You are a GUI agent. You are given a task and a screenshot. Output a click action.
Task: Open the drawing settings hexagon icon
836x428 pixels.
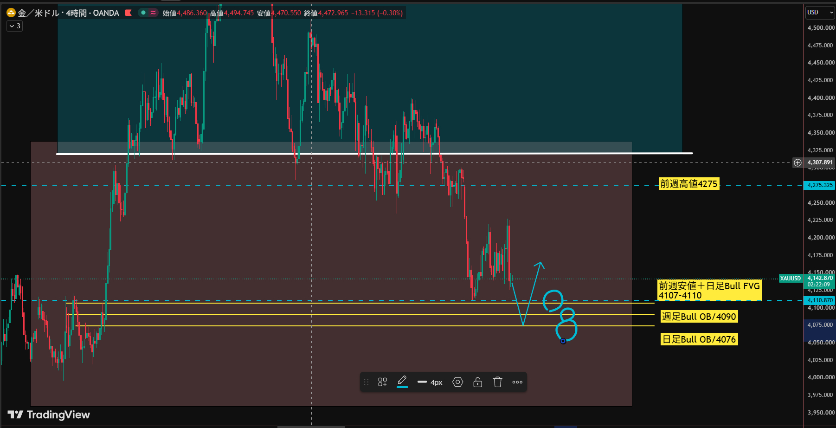[458, 382]
